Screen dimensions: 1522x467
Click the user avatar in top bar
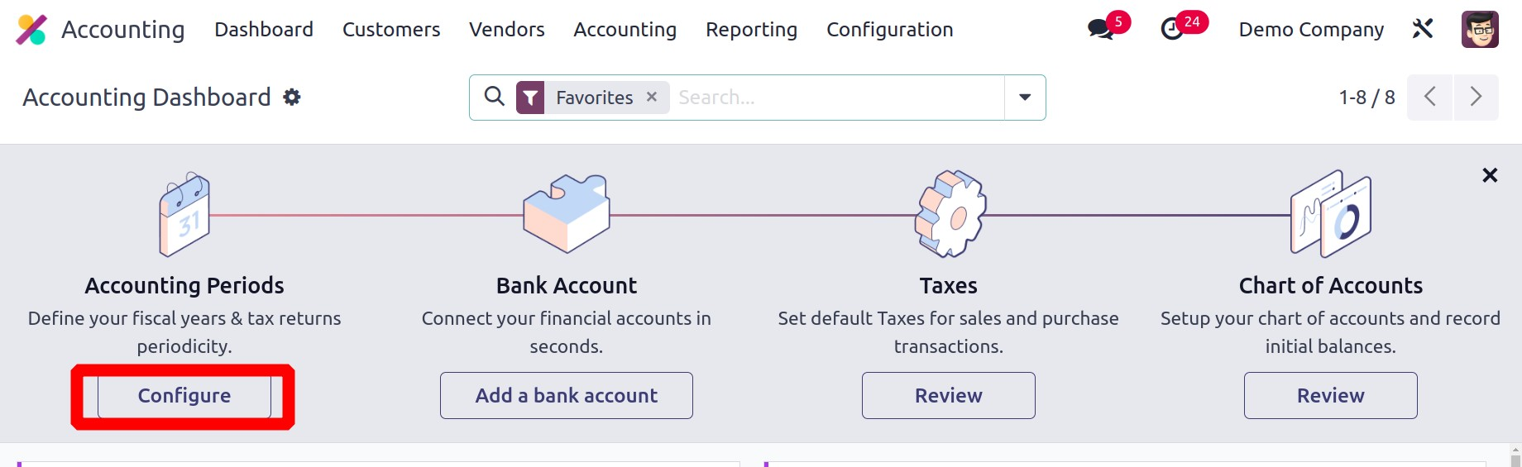(x=1480, y=30)
